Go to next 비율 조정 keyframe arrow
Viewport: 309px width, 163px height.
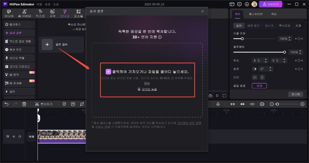[302, 39]
